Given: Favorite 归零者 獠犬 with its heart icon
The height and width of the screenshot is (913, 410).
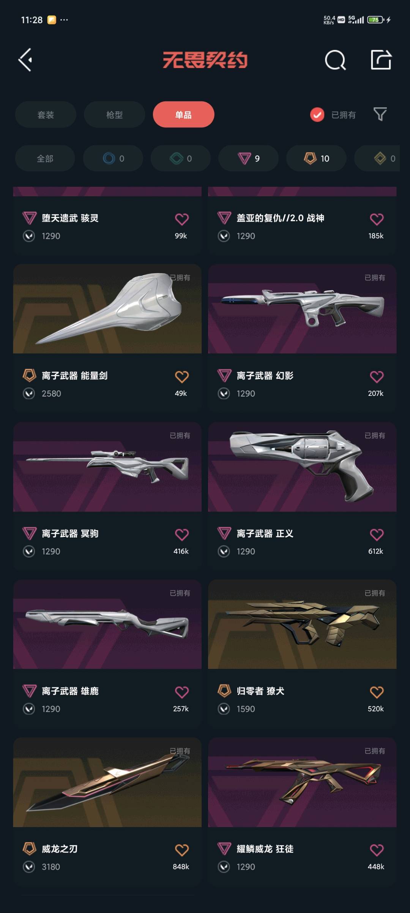Looking at the screenshot, I should [x=377, y=692].
